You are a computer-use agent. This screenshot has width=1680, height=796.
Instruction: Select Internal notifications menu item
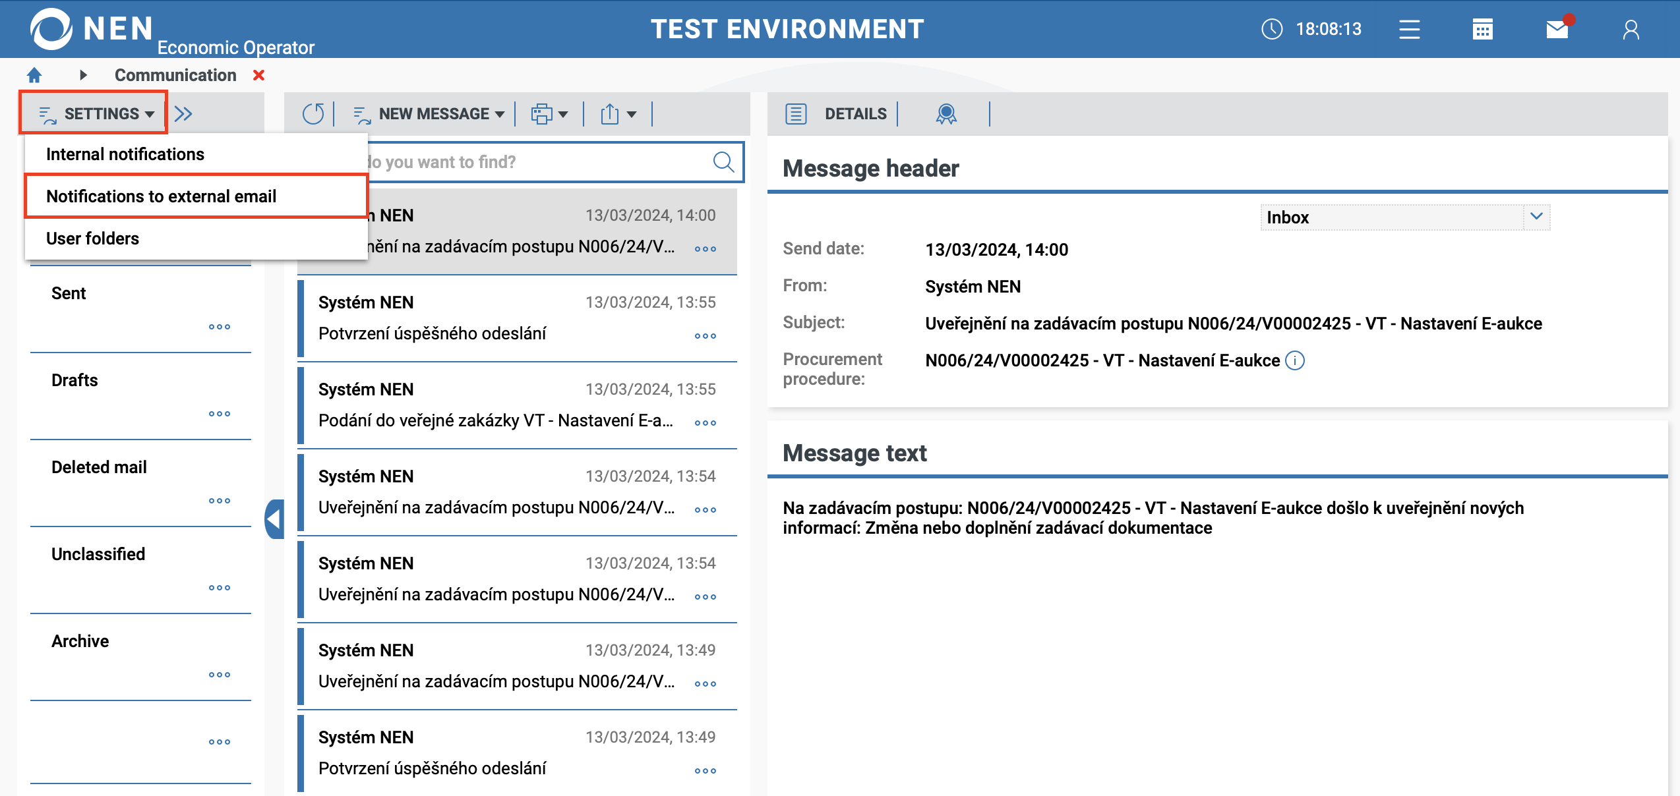click(x=125, y=154)
